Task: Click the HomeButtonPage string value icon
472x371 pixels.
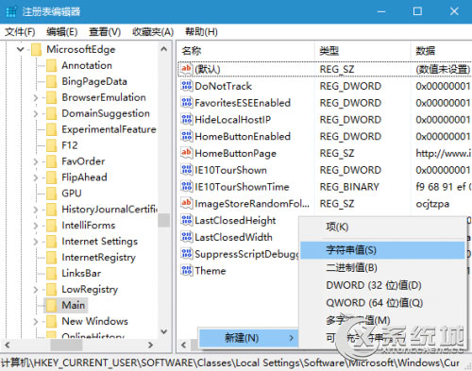Action: (186, 153)
